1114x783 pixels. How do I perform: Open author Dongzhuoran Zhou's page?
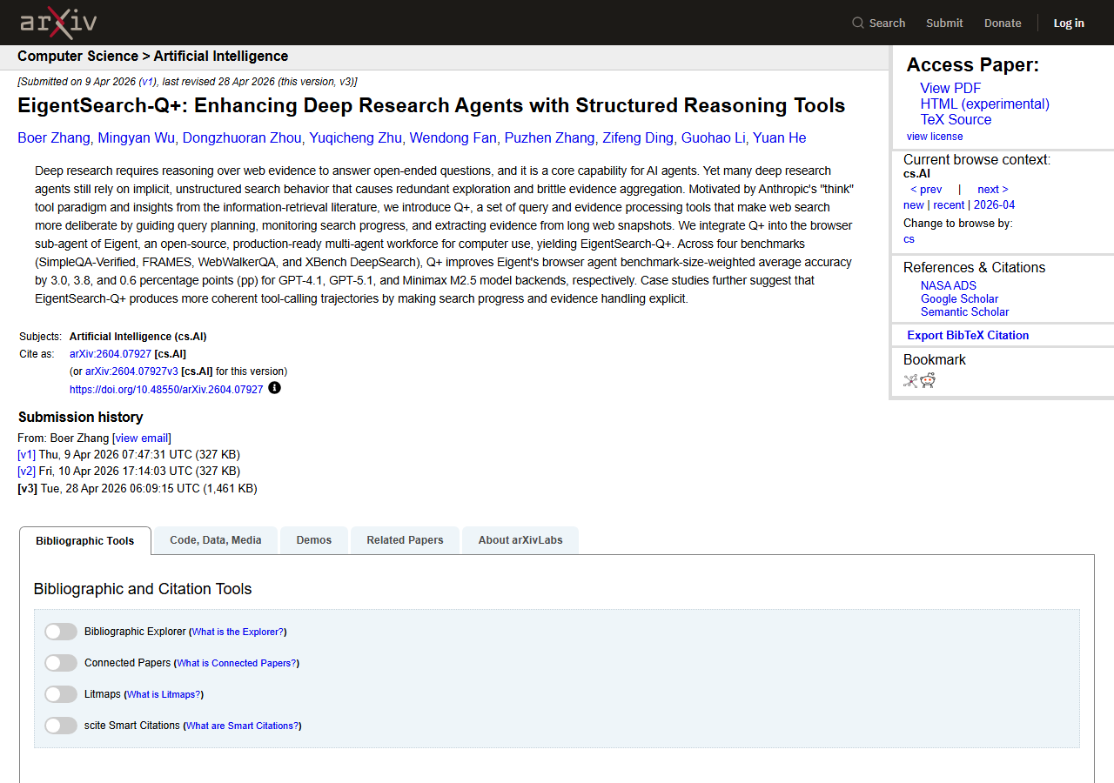click(x=242, y=138)
